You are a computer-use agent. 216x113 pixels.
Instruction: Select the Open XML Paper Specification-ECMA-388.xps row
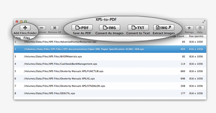click(84, 49)
